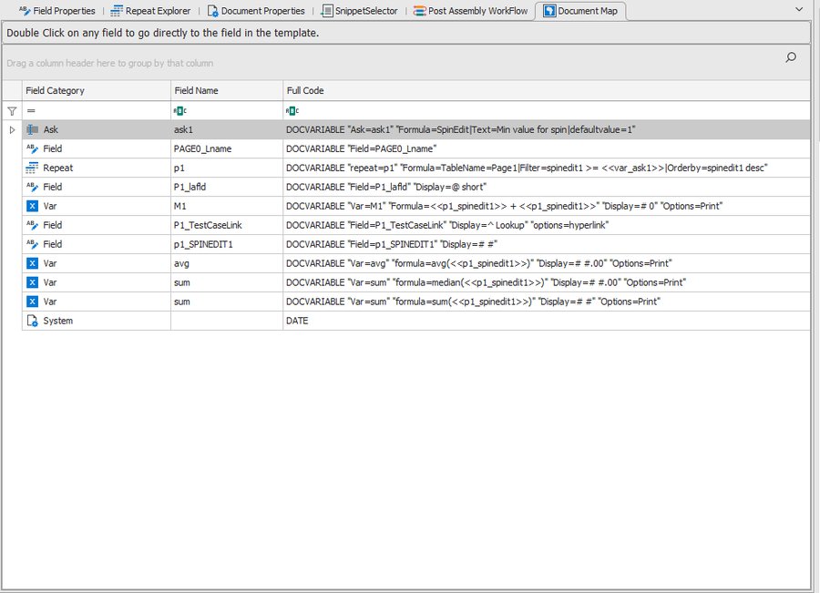This screenshot has width=820, height=593.
Task: Click the Var icon for avg
Action: pos(33,263)
